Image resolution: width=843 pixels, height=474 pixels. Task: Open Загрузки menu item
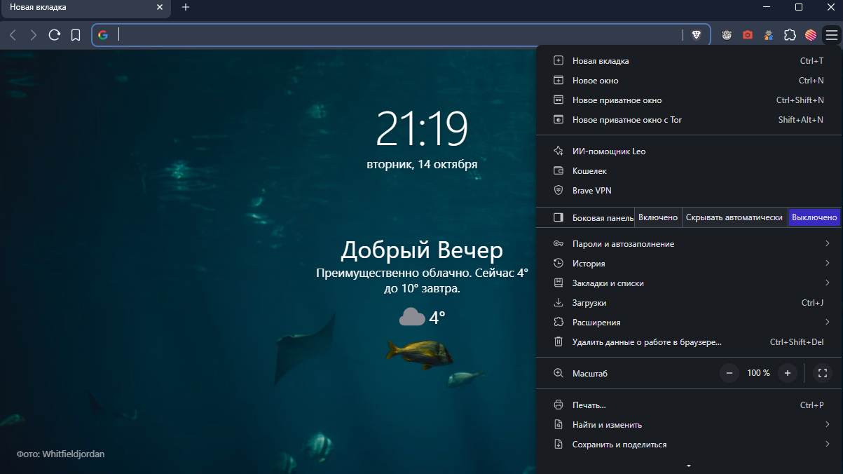click(689, 302)
